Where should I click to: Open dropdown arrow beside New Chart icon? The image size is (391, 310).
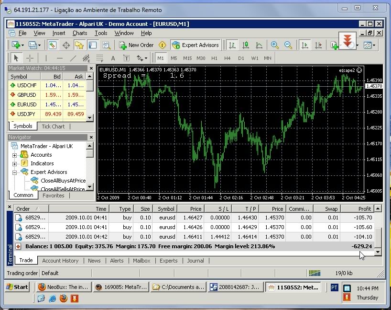click(22, 45)
